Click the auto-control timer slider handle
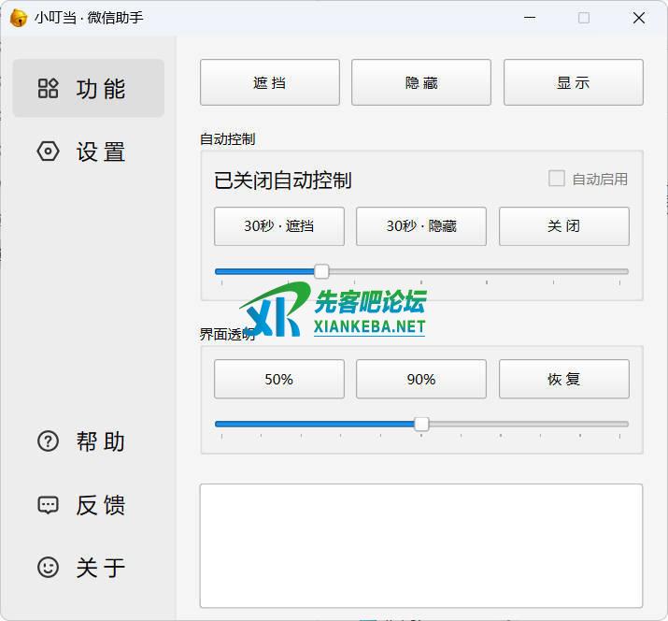 (321, 271)
